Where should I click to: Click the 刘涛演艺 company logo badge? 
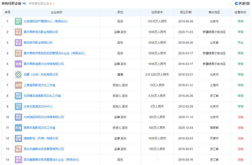click(x=18, y=106)
